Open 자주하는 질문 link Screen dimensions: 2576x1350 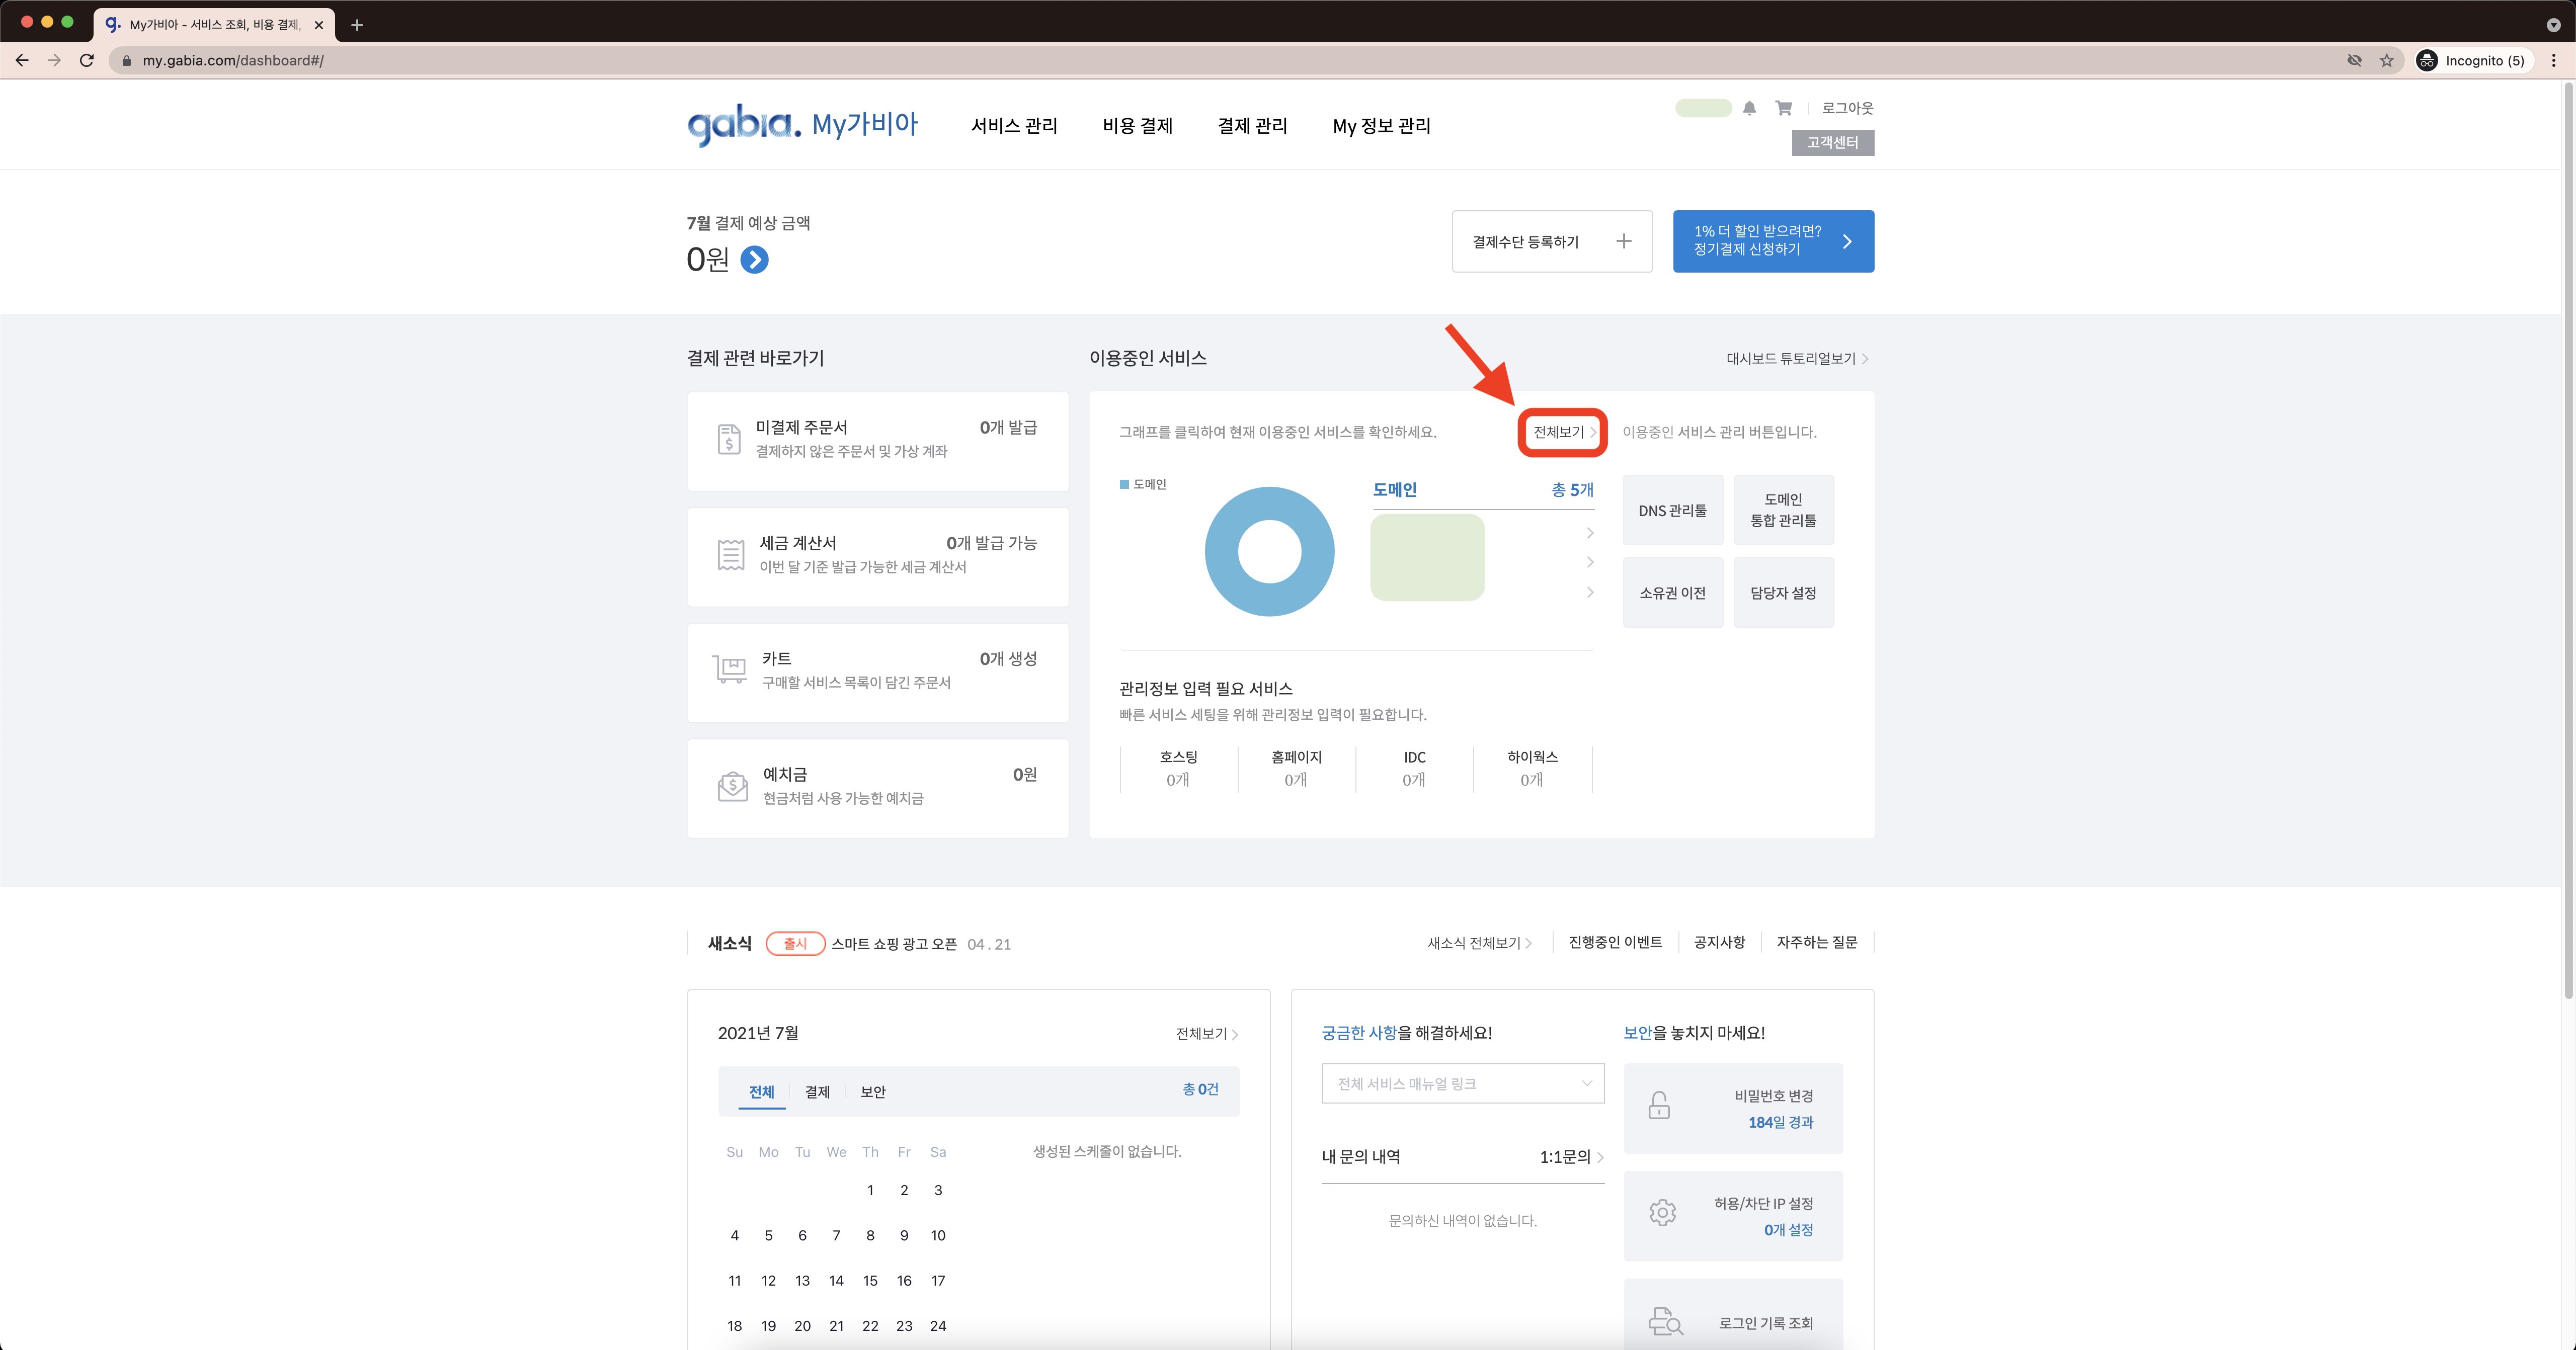tap(1816, 942)
